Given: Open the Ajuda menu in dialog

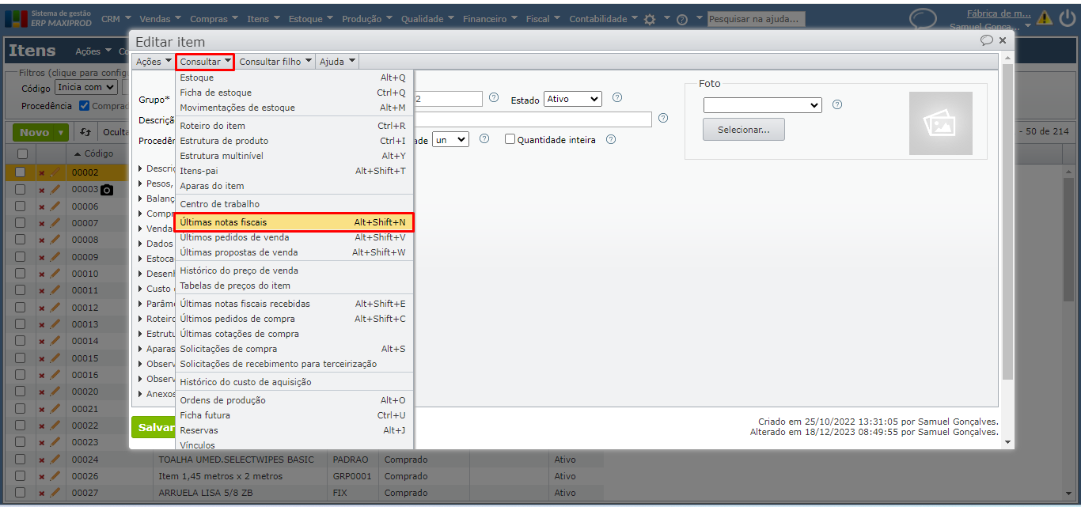Looking at the screenshot, I should click(x=338, y=61).
